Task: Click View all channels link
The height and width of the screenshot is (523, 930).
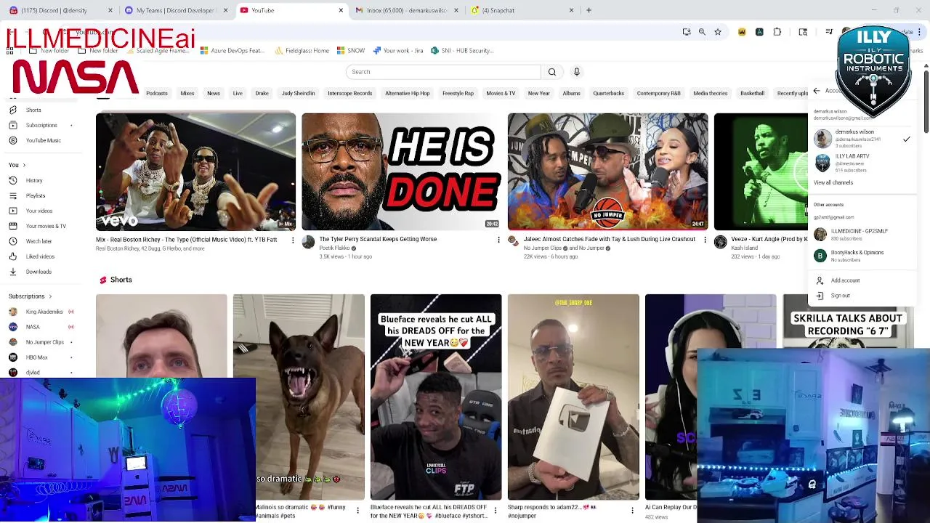Action: tap(833, 183)
